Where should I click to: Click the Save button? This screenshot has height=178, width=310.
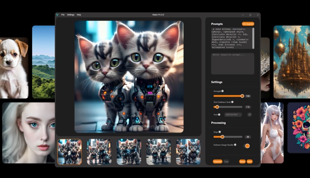(250, 162)
